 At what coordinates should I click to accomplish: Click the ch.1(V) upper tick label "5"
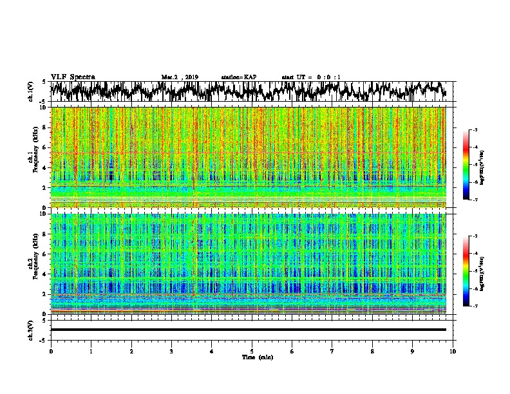[x=44, y=82]
